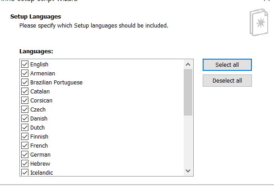Toggle the Dutch language checkbox
The image size is (274, 186).
click(25, 127)
